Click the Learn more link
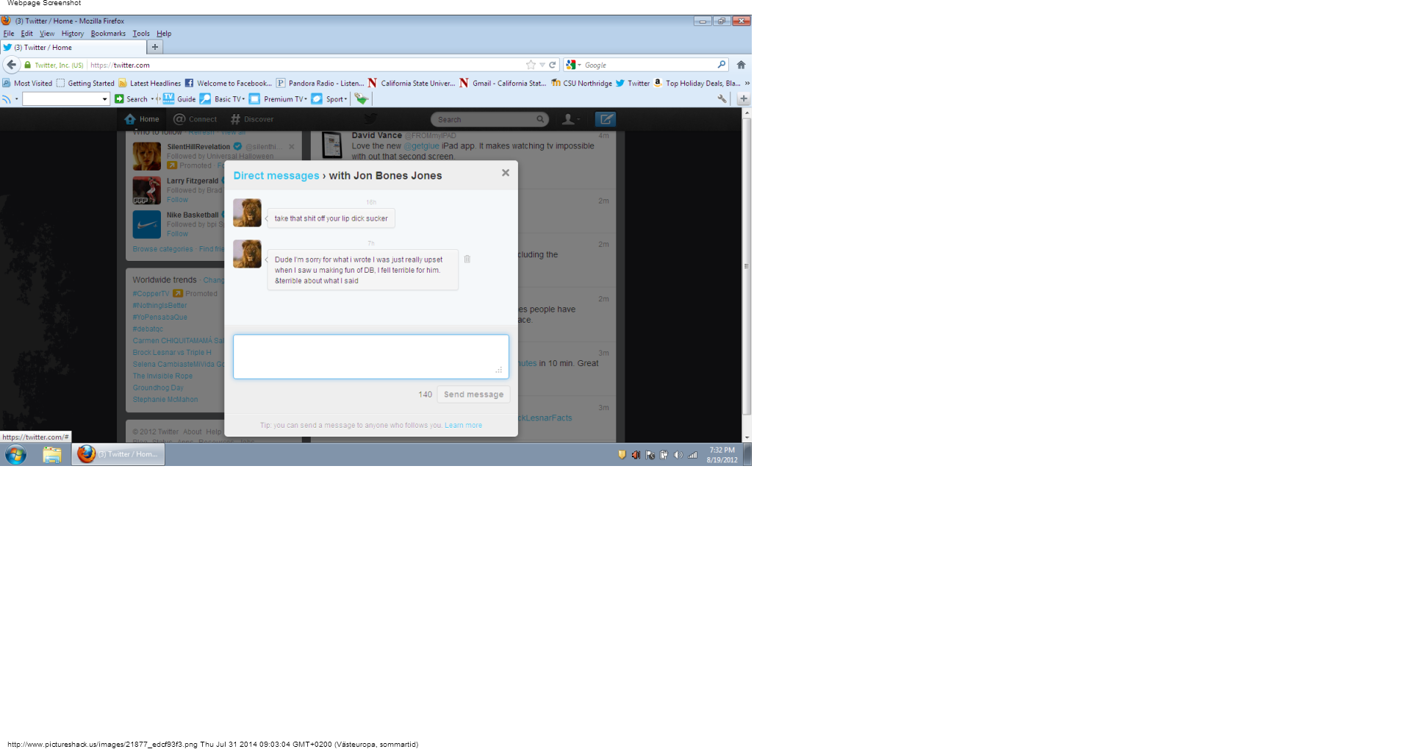The width and height of the screenshot is (1411, 749). tap(463, 426)
